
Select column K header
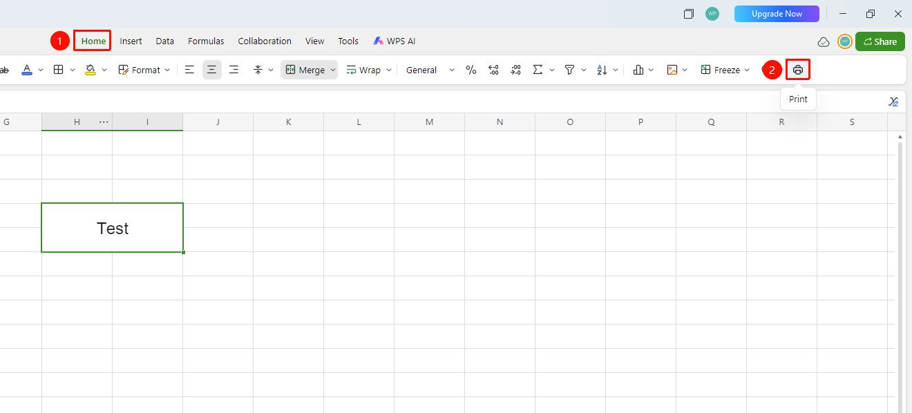pos(288,122)
